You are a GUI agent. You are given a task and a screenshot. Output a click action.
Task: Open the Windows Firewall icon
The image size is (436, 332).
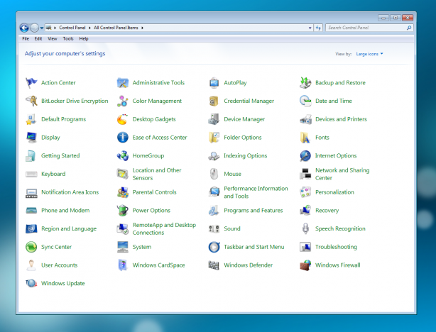coord(305,265)
